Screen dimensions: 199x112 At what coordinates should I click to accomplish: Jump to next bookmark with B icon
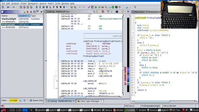(64, 7)
